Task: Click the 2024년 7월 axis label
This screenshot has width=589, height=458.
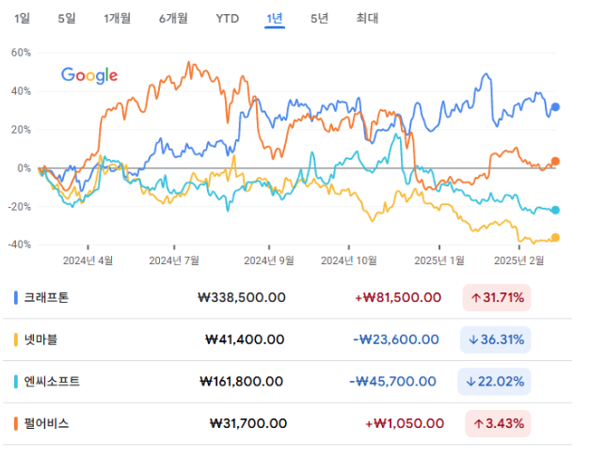Action: click(174, 261)
